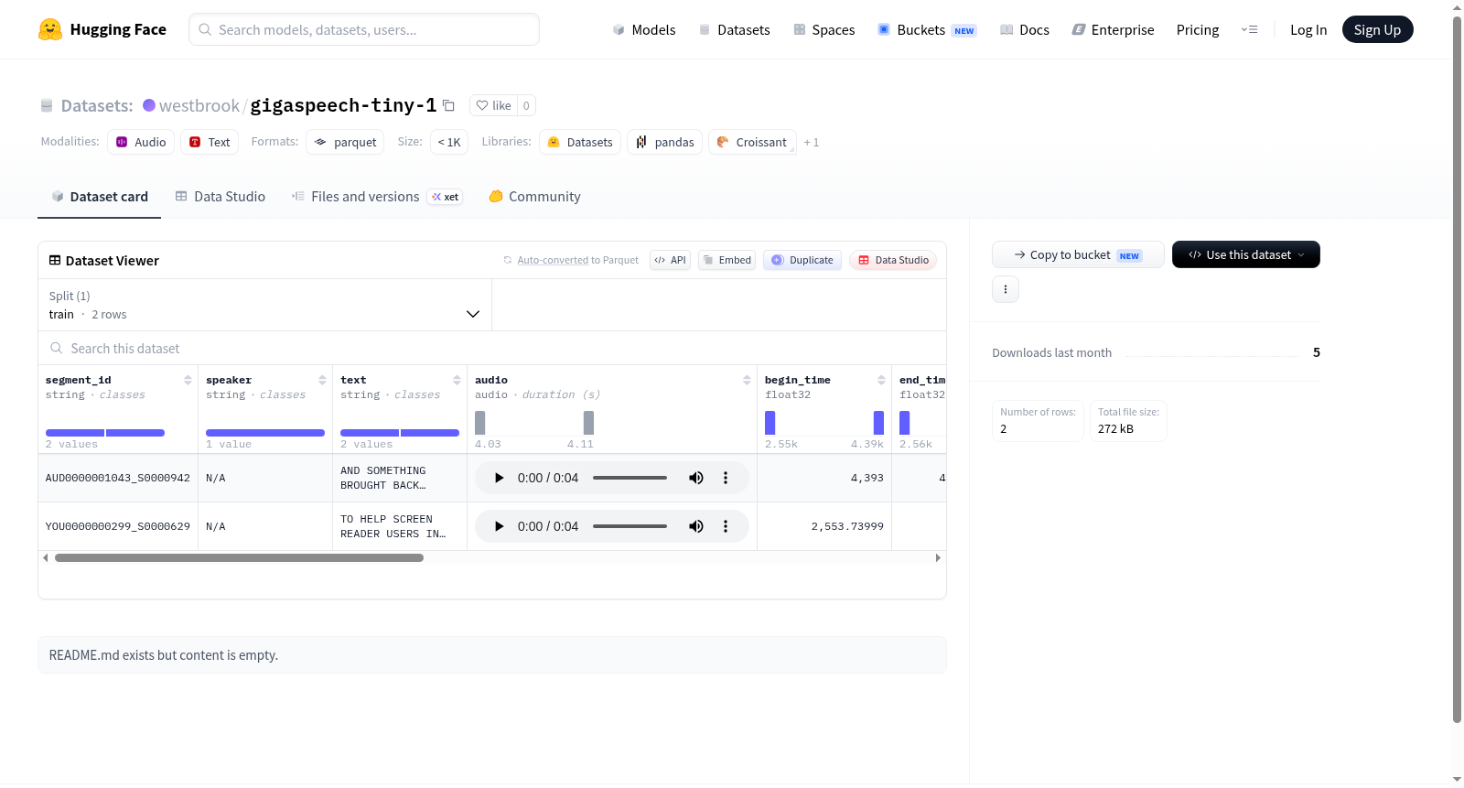Viewport: 1464px width, 788px height.
Task: Click the Audio modality tag
Action: pyautogui.click(x=141, y=142)
